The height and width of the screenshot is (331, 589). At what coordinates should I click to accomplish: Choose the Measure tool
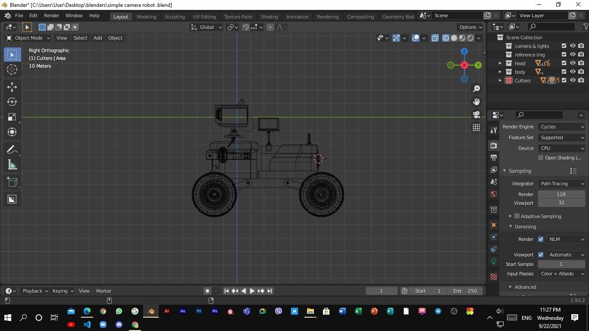coord(12,165)
